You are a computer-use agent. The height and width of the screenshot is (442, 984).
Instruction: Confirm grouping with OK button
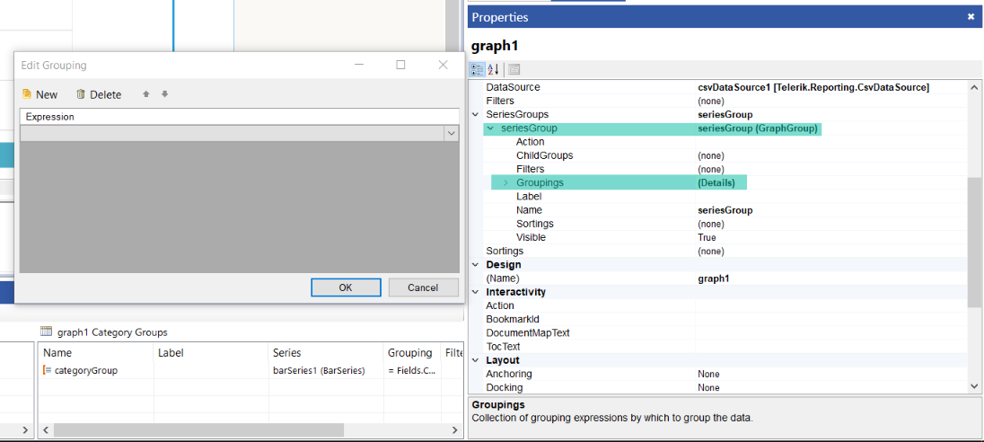click(346, 287)
